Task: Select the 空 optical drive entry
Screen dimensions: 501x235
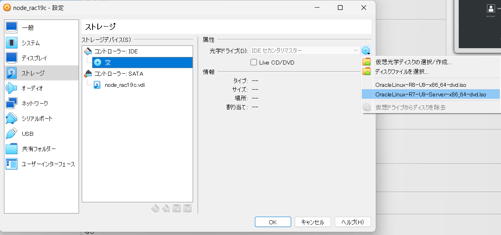Action: click(142, 63)
